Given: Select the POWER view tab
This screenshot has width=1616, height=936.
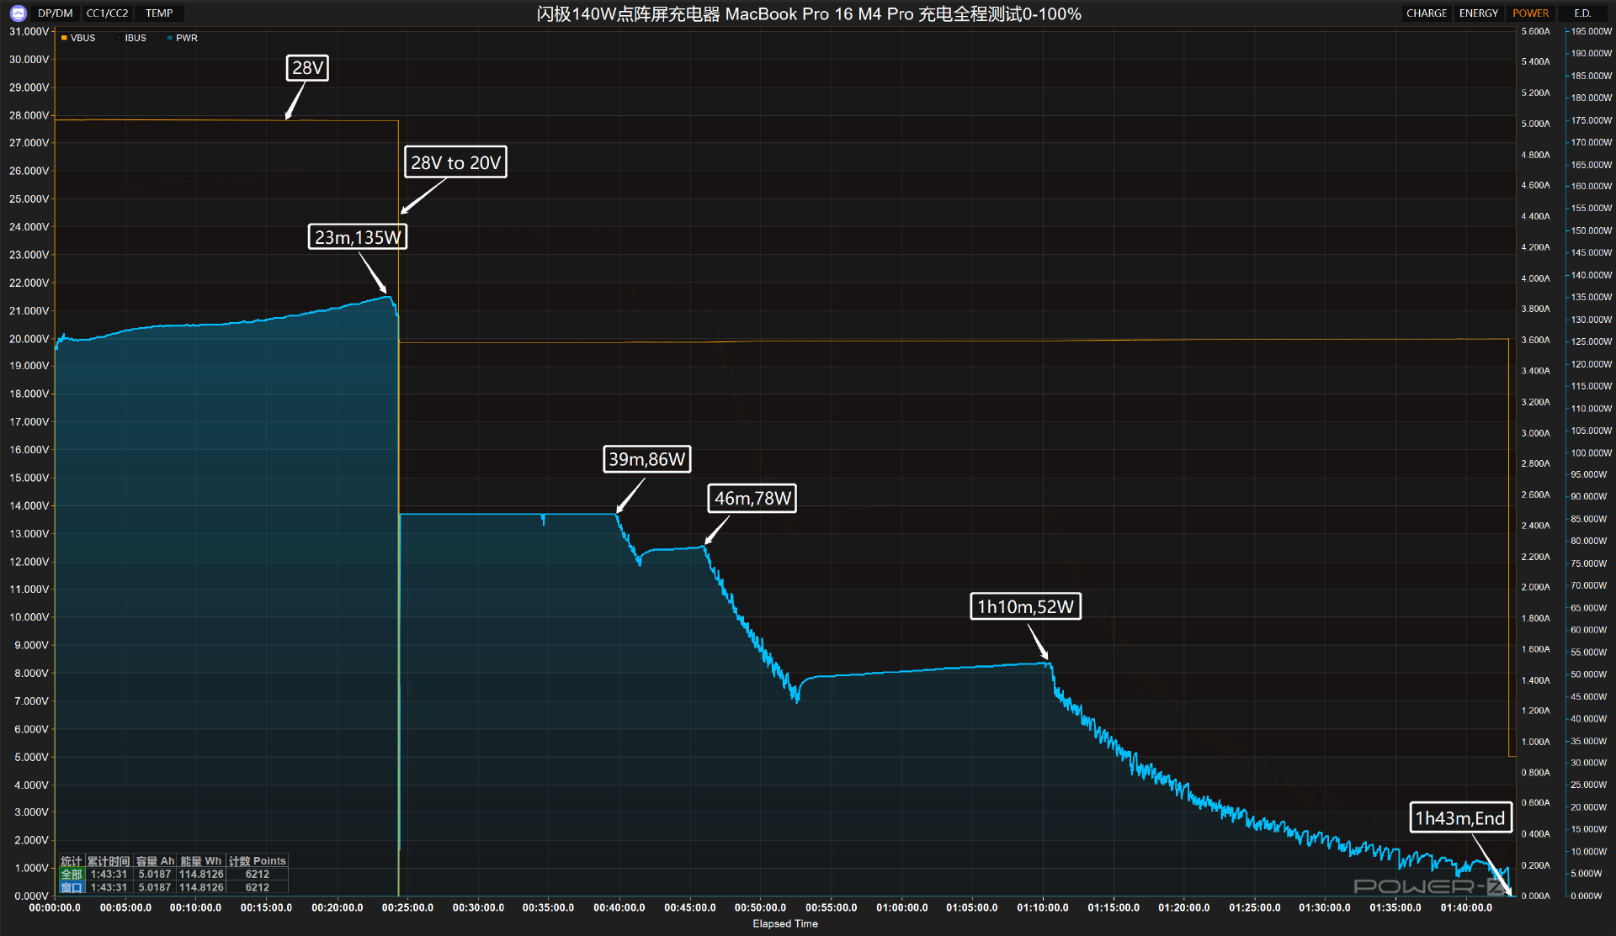Looking at the screenshot, I should tap(1530, 13).
